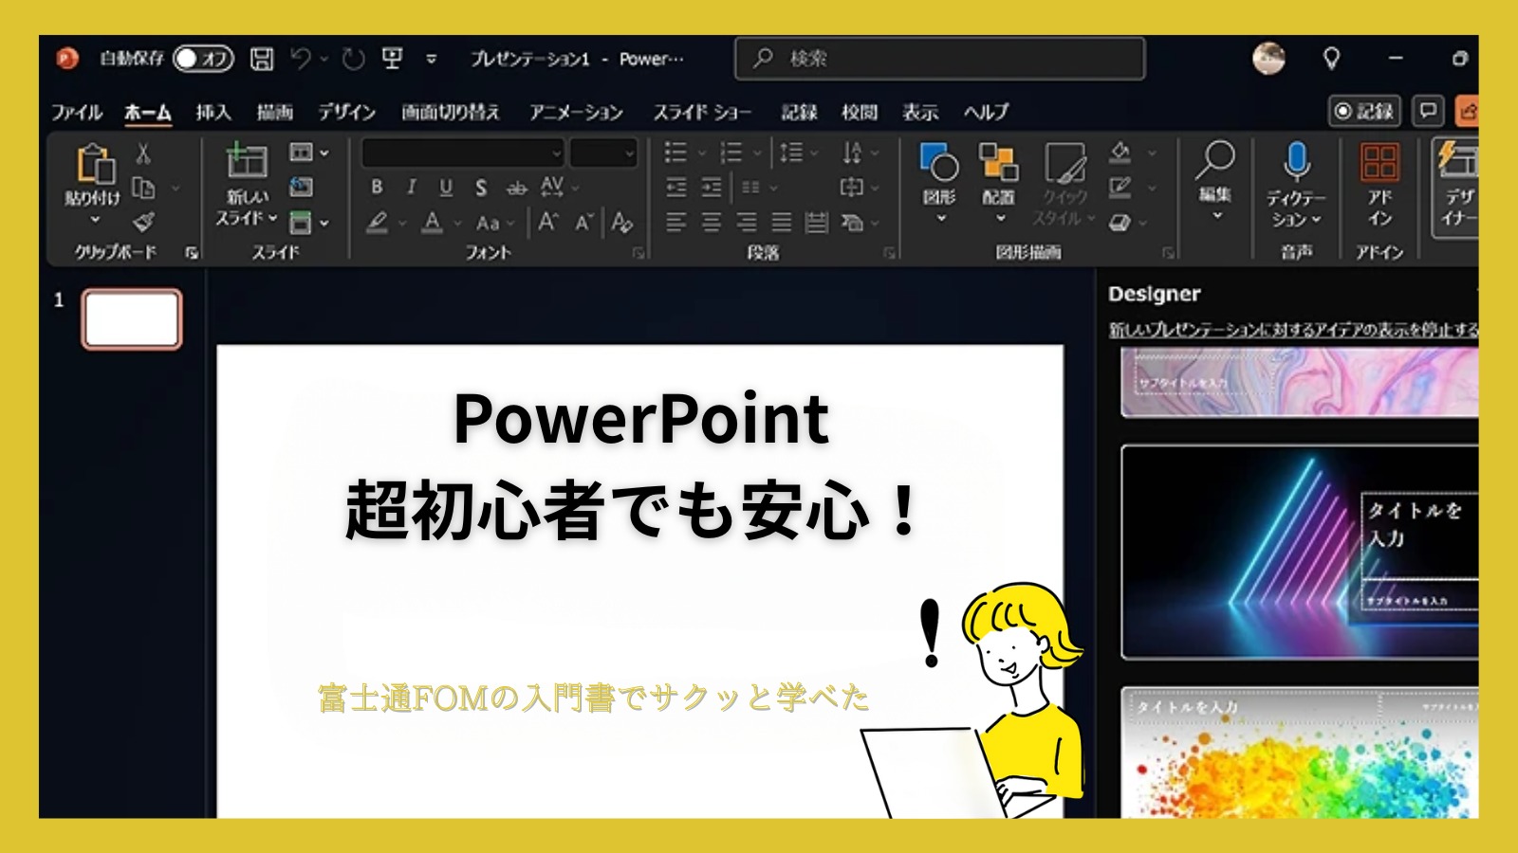This screenshot has height=853, width=1518.
Task: Open the Shapes (図形) gallery icon
Action: (x=939, y=163)
